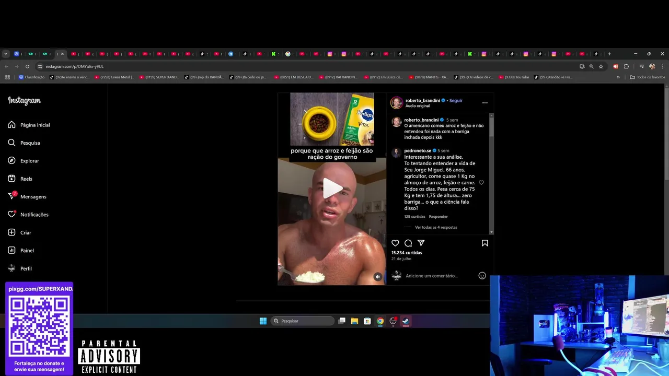Viewport: 669px width, 376px height.
Task: Open Task View on taskbar
Action: tap(342, 321)
